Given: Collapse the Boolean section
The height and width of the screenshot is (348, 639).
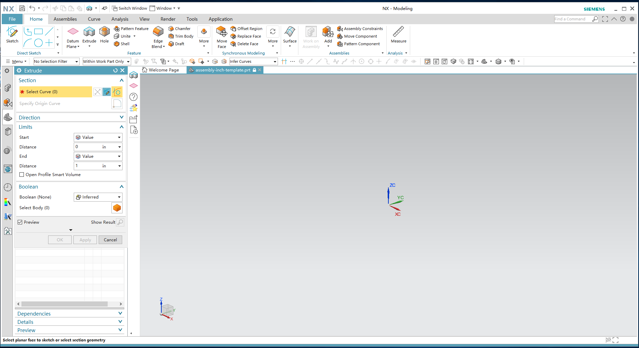Looking at the screenshot, I should [x=121, y=187].
